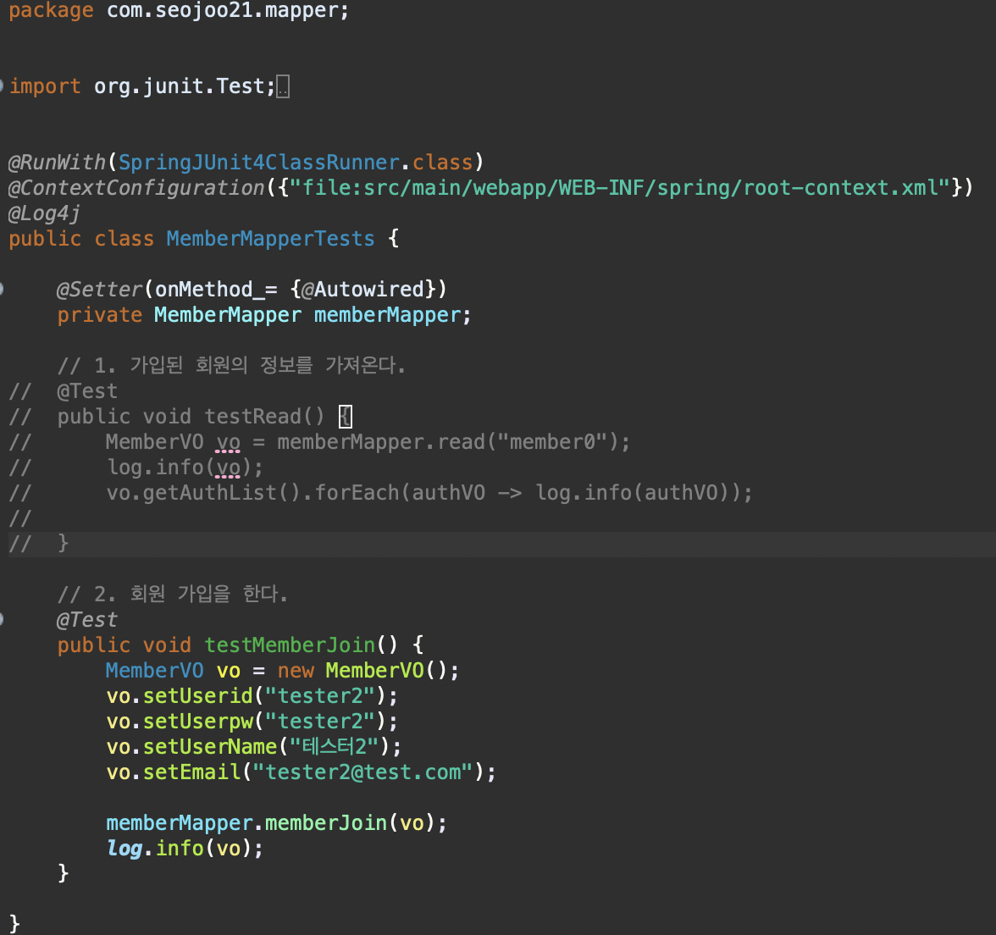Click email string tester2@test.com

pyautogui.click(x=362, y=772)
